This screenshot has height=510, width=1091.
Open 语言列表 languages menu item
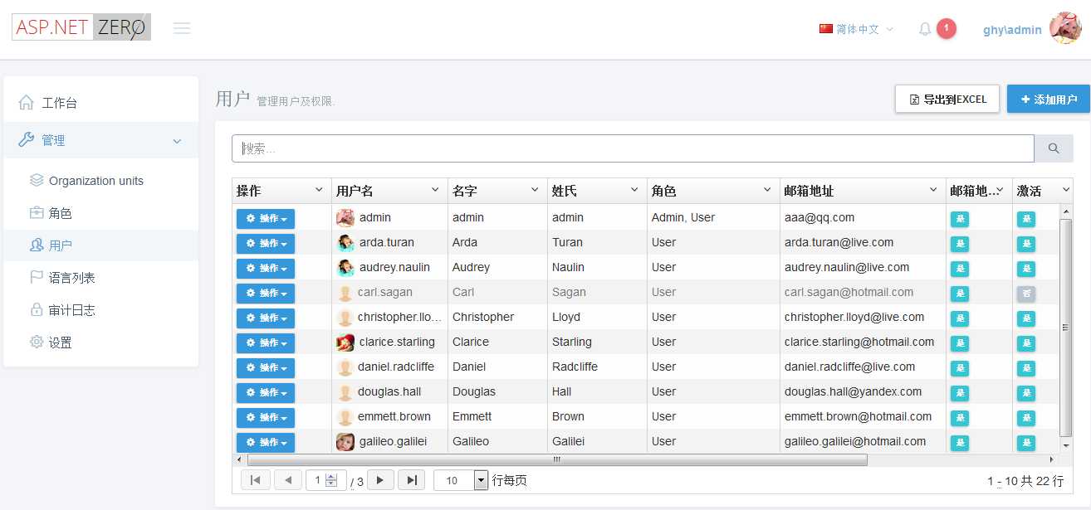coord(100,278)
